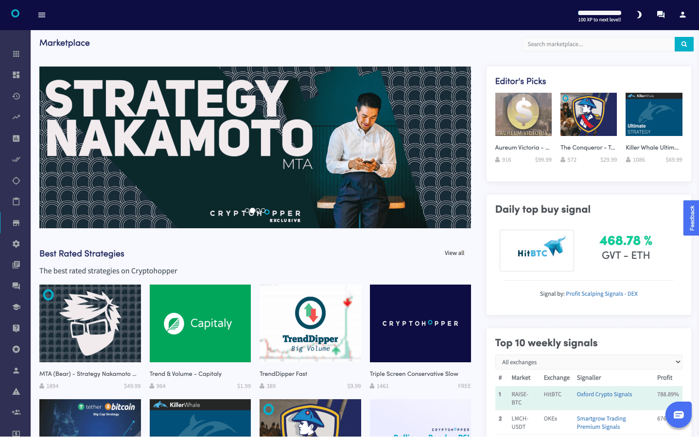Click the RAISE-BTC market cell
Viewport: 699px width, 439px height.
[520, 399]
